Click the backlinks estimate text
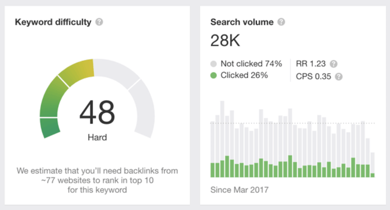The height and width of the screenshot is (210, 390). click(x=97, y=180)
